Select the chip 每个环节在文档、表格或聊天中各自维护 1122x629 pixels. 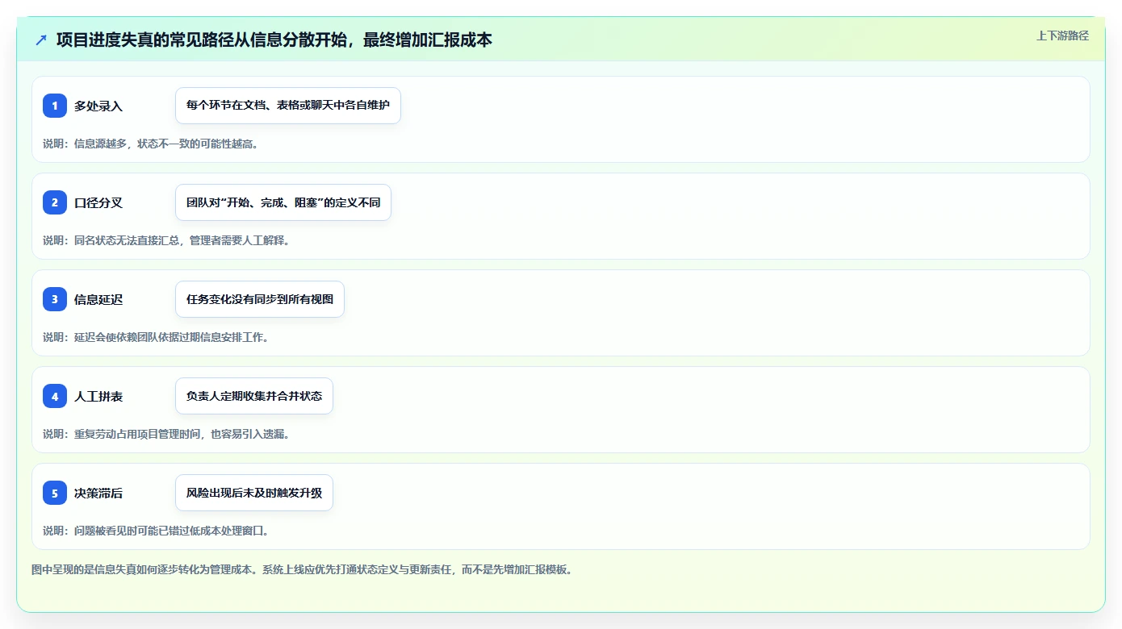point(288,106)
